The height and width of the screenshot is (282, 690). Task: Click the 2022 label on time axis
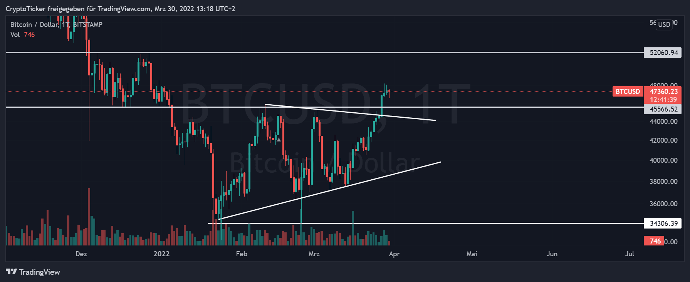(161, 254)
